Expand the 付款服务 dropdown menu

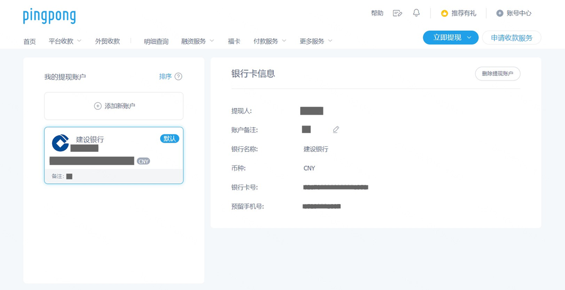click(x=269, y=41)
